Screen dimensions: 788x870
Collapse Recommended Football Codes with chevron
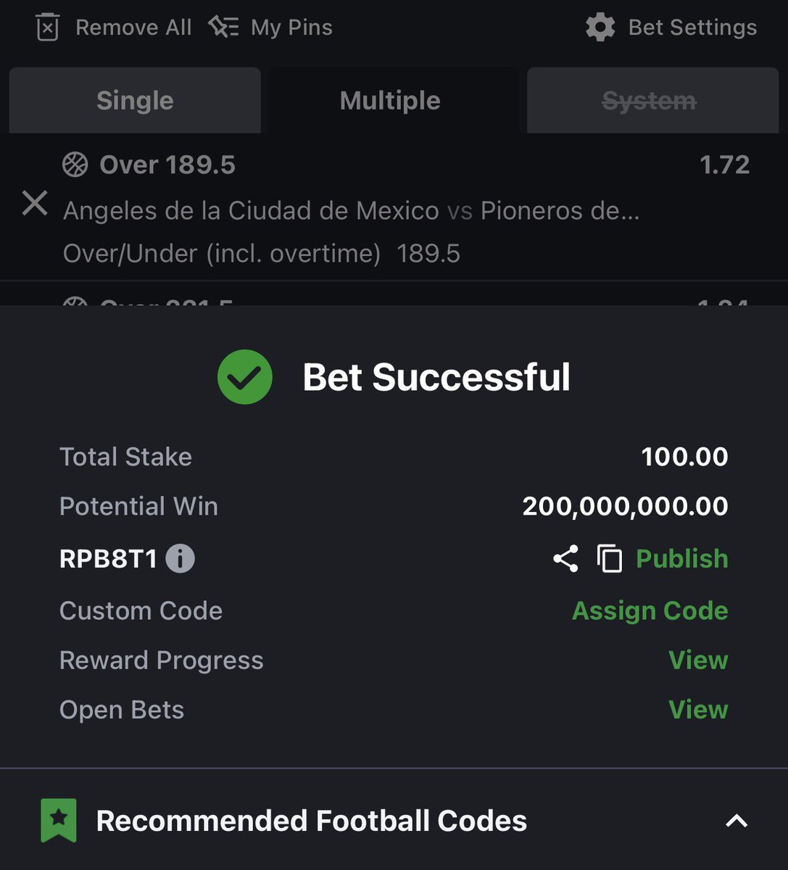737,821
